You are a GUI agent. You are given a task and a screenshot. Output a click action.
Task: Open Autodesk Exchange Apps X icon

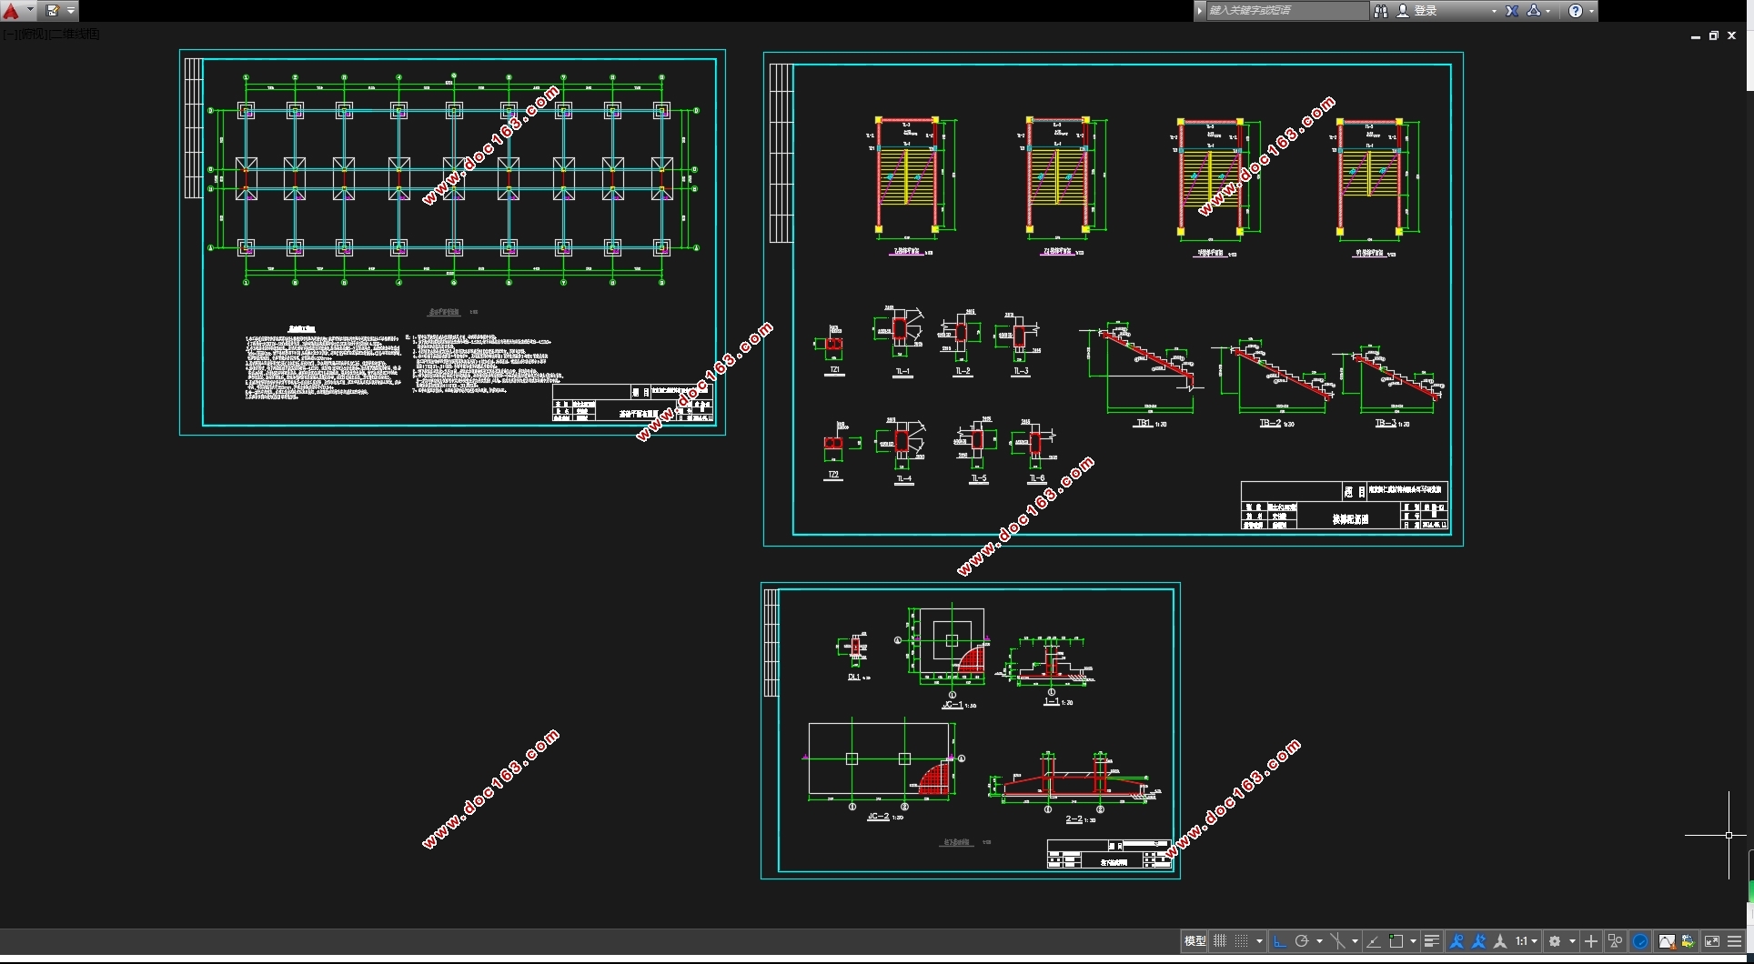[1512, 11]
